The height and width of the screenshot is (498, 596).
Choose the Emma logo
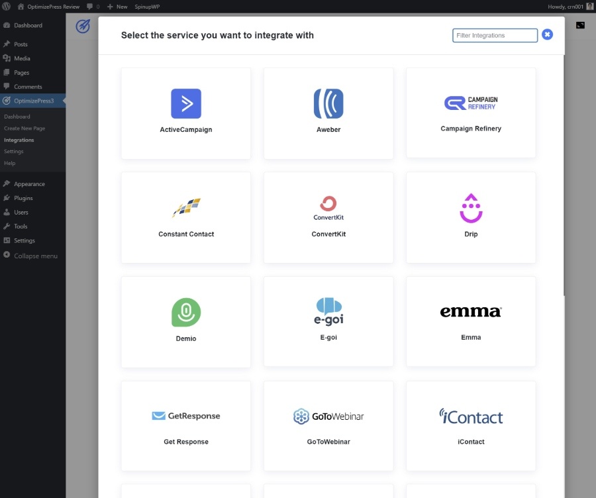coord(471,311)
